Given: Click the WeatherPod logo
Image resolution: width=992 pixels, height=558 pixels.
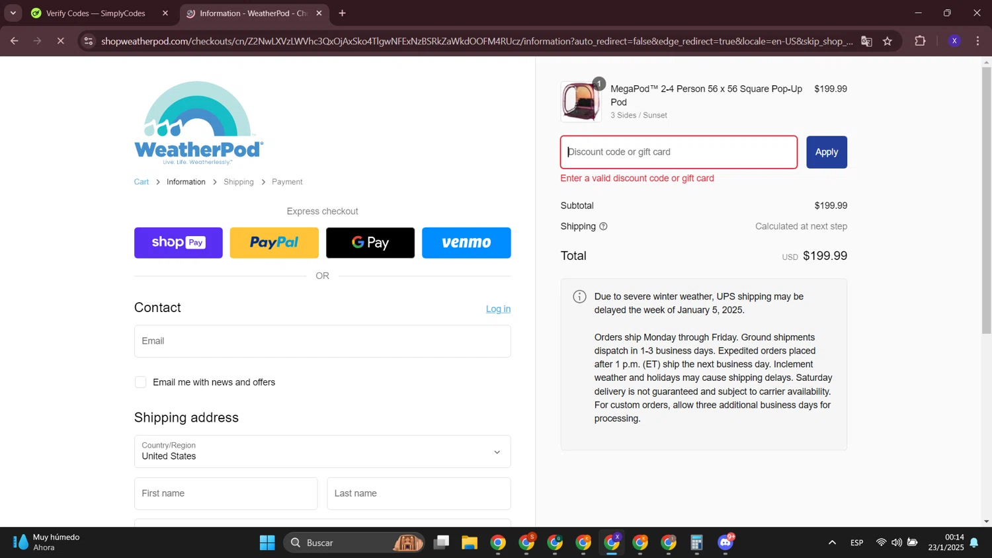Looking at the screenshot, I should pos(198,123).
